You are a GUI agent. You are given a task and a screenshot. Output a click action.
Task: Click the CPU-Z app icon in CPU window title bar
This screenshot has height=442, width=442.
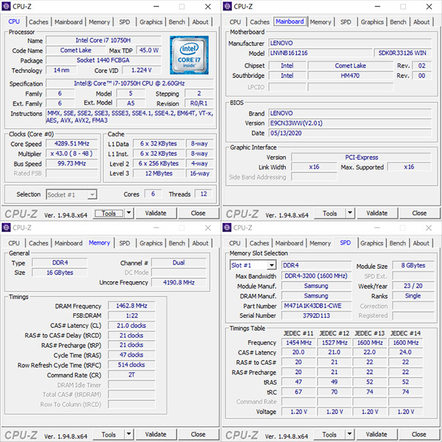(6, 6)
